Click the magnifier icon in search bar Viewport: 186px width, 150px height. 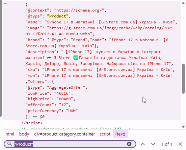[10, 144]
